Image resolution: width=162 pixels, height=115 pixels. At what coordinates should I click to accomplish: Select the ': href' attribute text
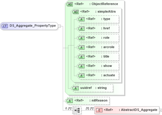tap(105, 28)
